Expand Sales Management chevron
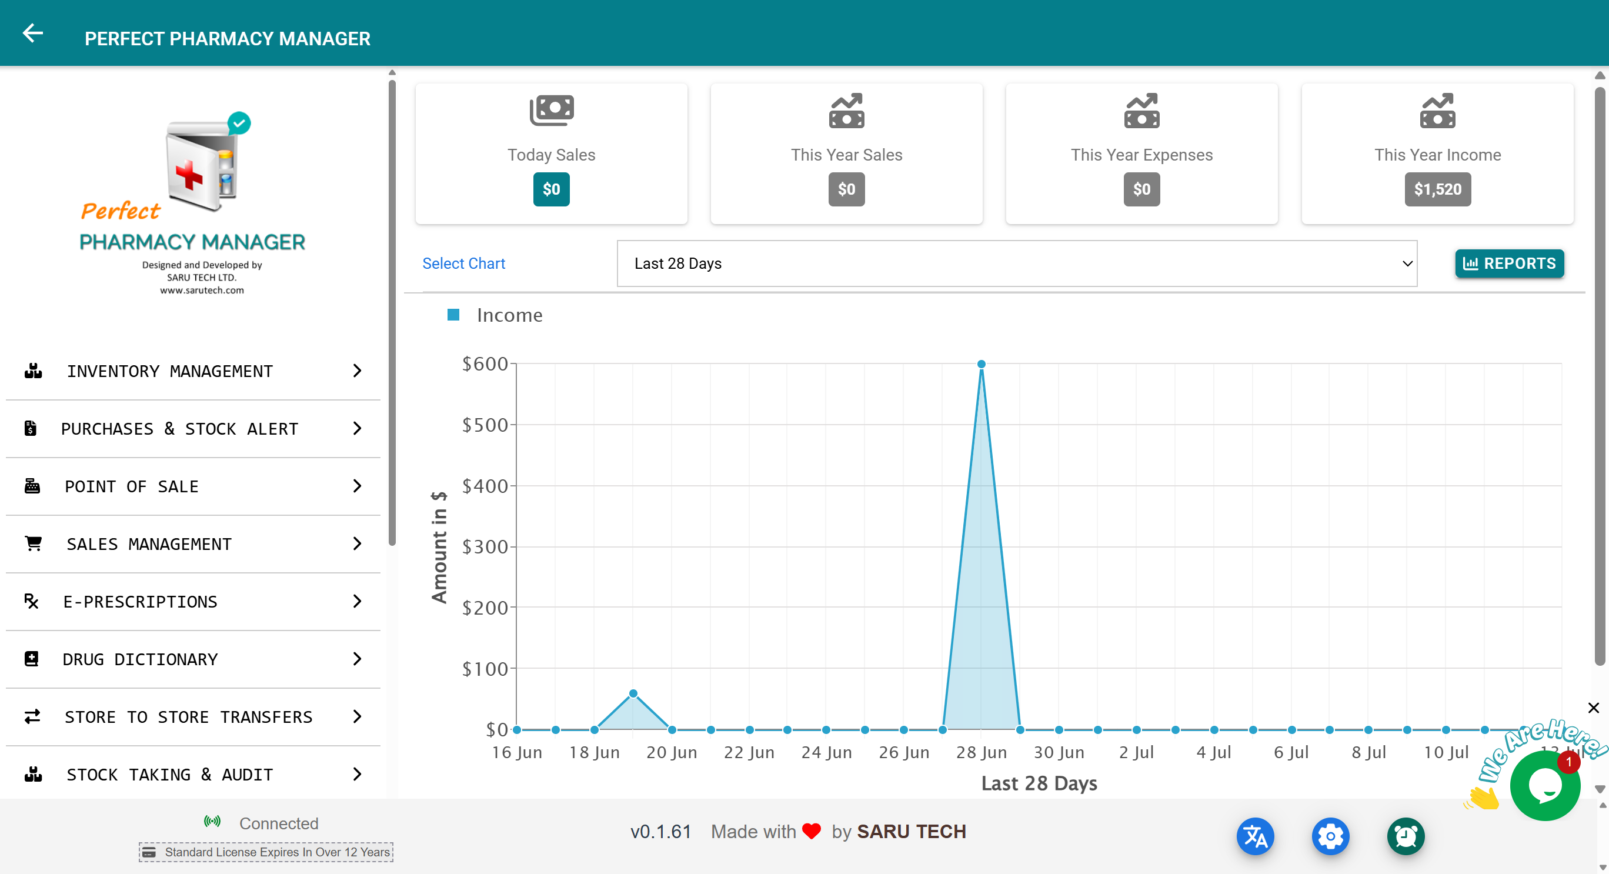The width and height of the screenshot is (1609, 874). coord(356,543)
